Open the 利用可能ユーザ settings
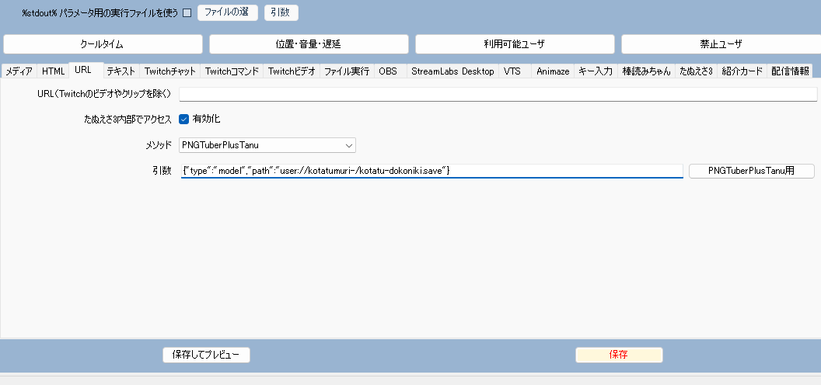The height and width of the screenshot is (385, 821). [x=515, y=44]
